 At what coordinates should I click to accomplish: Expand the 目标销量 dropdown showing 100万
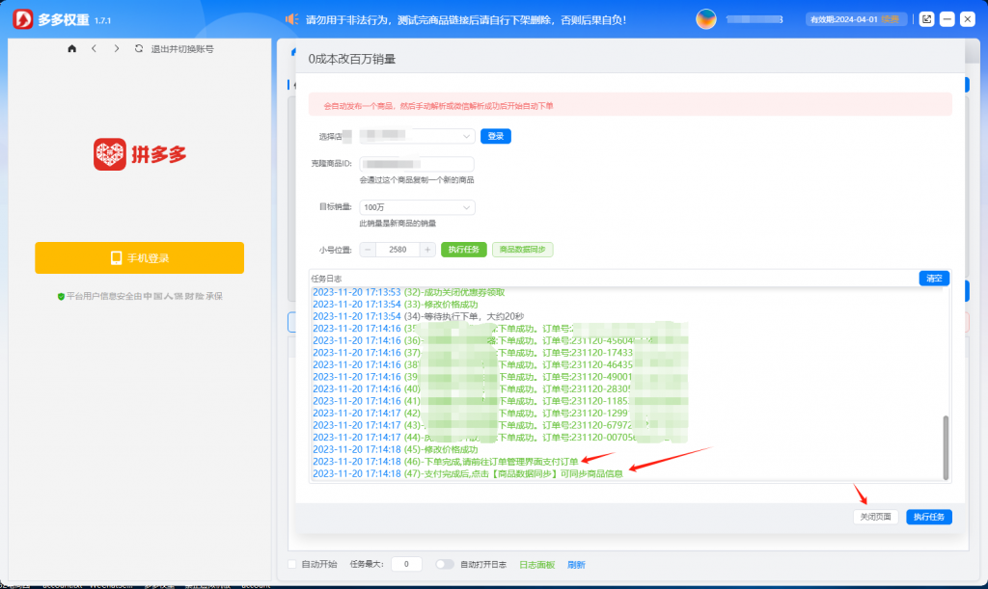click(417, 207)
